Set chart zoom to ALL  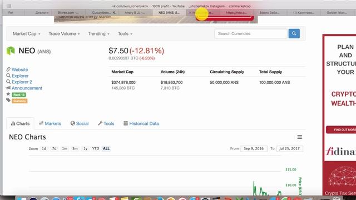pyautogui.click(x=106, y=148)
